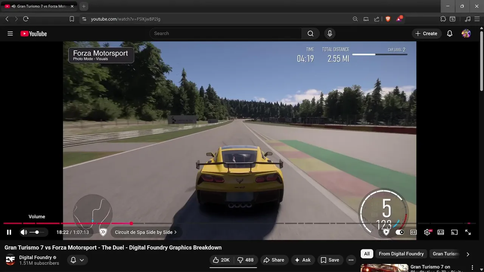This screenshot has height=272, width=484.
Task: Click the shield play icon in player
Action: (x=386, y=232)
